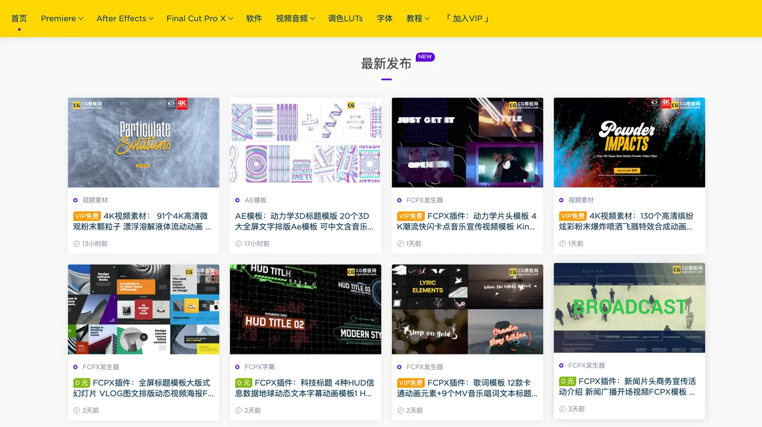Click the clock icon beside 13小时前
Screen dimensions: 762x427
click(77, 243)
